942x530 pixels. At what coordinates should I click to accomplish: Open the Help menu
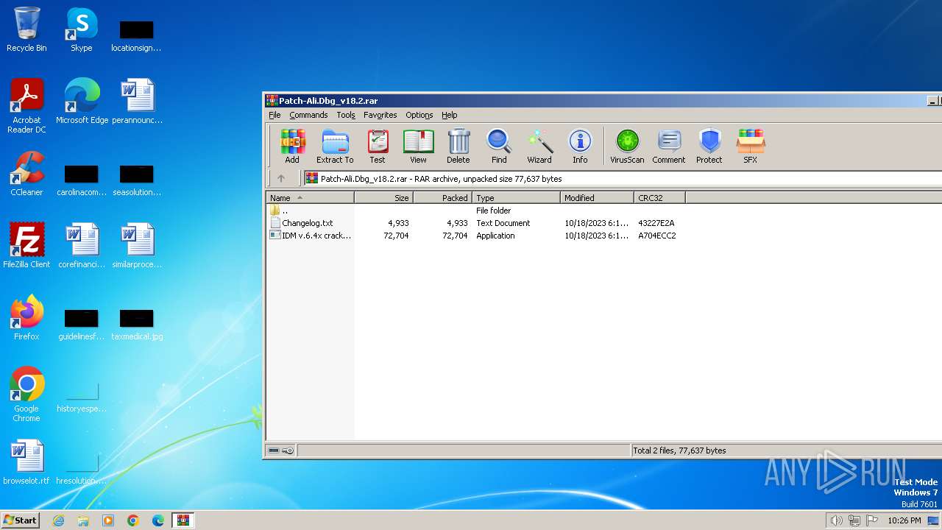tap(450, 115)
